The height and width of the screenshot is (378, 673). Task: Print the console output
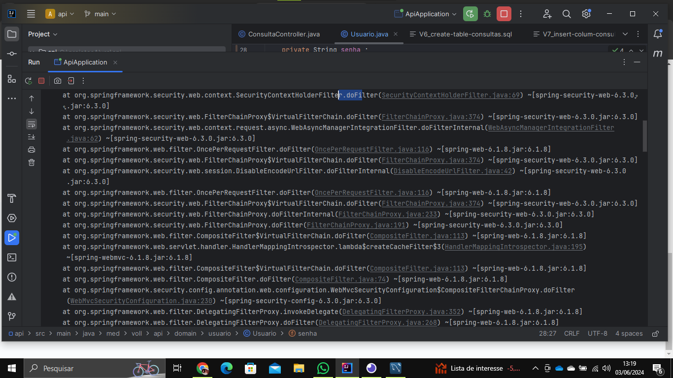pos(32,150)
